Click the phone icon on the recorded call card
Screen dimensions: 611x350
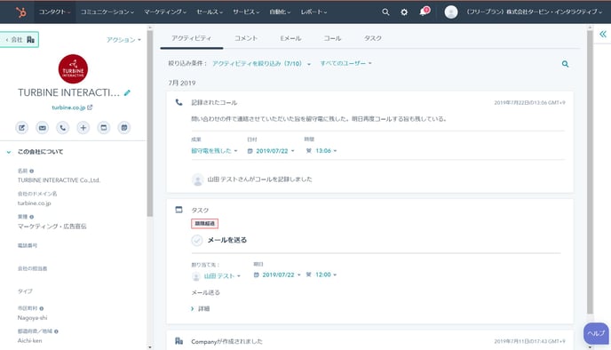(179, 102)
